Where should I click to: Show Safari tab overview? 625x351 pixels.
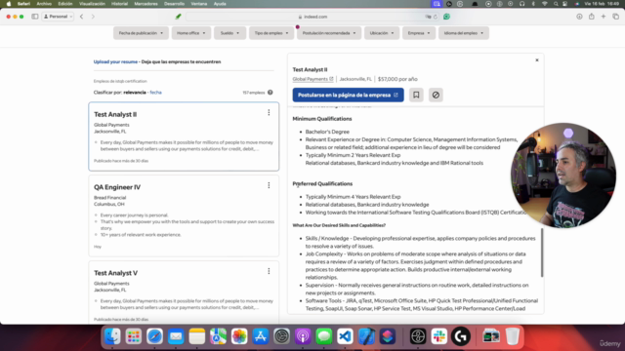616,17
